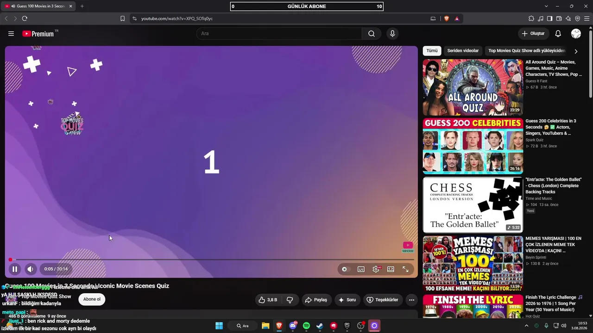This screenshot has width=593, height=333.
Task: Like the video with 3,8 B likes
Action: [268, 300]
